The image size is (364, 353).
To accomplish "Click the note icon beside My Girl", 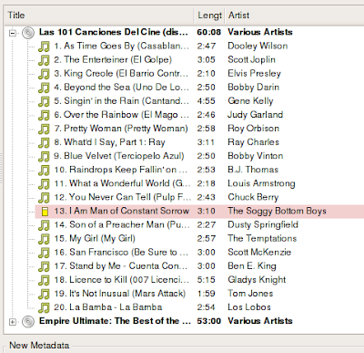I will click(x=44, y=239).
